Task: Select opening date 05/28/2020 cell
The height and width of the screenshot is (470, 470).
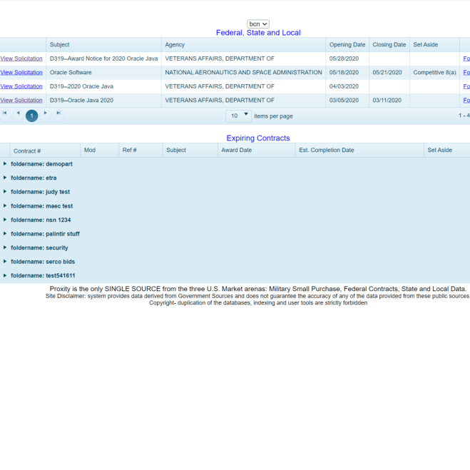Action: 347,58
